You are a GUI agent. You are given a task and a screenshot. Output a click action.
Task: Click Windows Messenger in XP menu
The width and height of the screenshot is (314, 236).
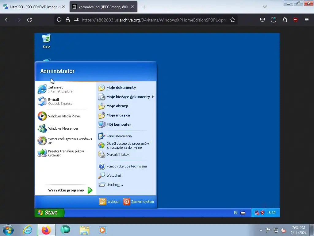tap(65, 128)
